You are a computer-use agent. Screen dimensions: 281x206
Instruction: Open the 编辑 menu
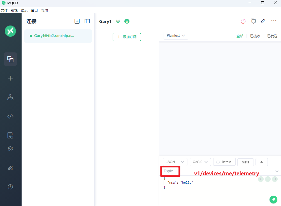[x=14, y=10]
